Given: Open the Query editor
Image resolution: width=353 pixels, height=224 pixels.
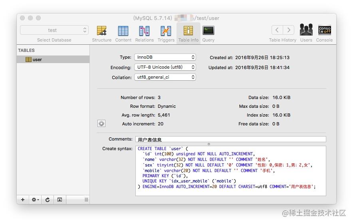Looking at the screenshot, I should click(208, 34).
